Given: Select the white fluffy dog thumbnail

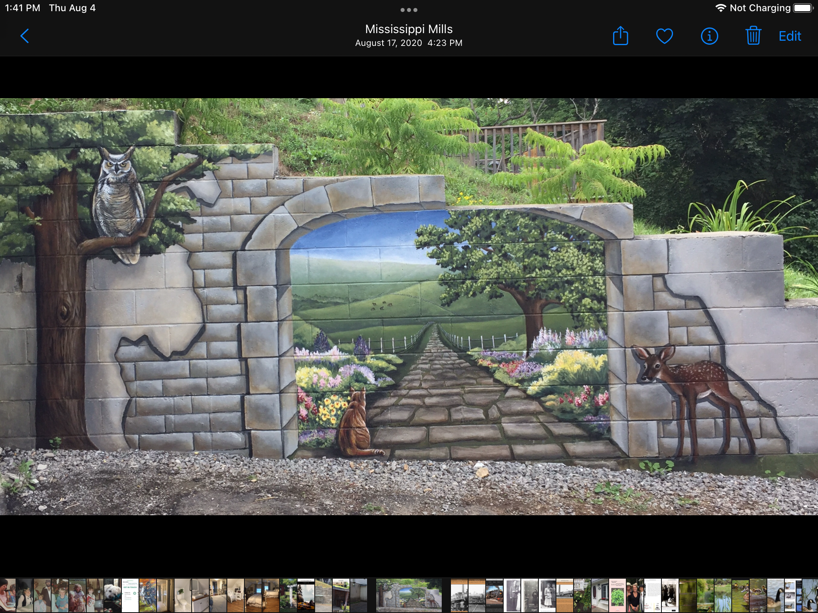Looking at the screenshot, I should [113, 595].
